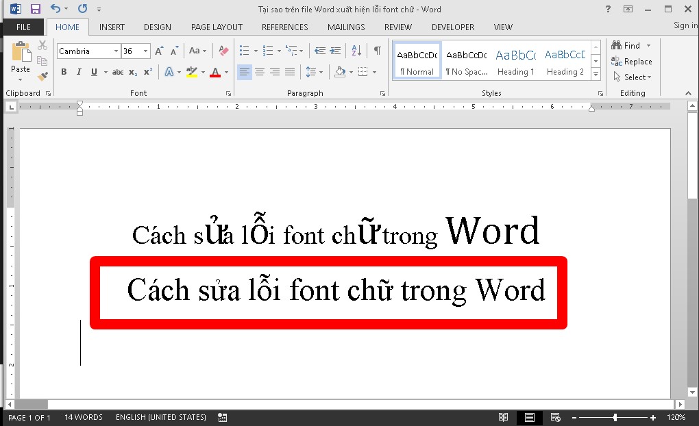This screenshot has width=699, height=426.
Task: Click the zoom slider handle
Action: click(x=615, y=418)
